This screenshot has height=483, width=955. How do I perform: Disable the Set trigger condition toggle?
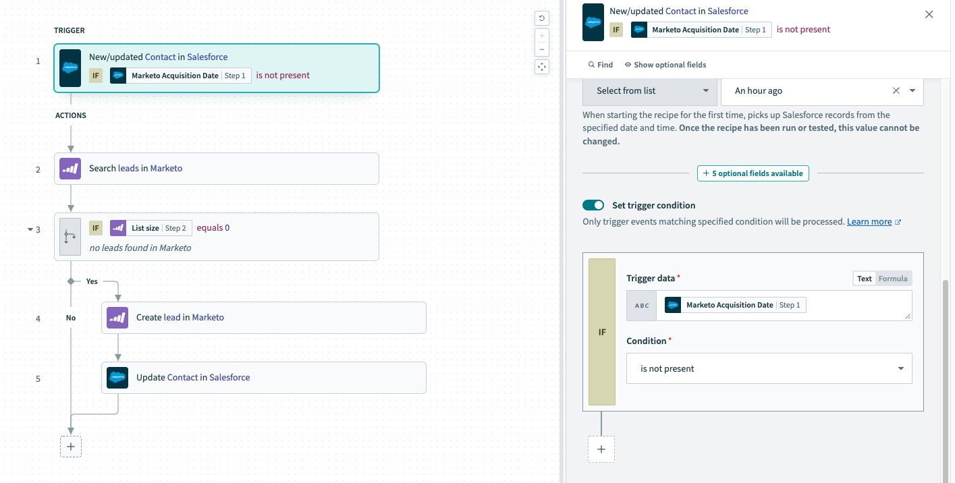[x=593, y=205]
